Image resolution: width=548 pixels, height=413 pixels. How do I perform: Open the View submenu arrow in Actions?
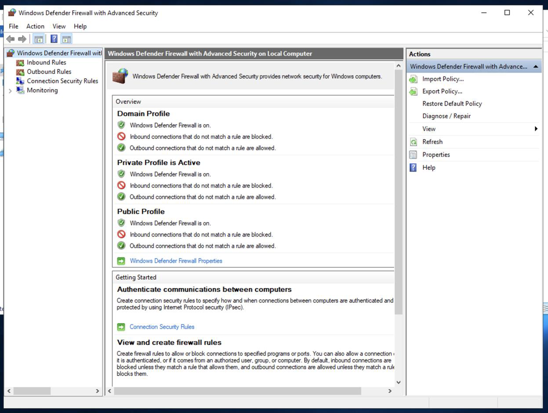536,129
